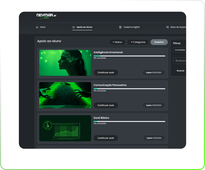Continue the Excel Básico lesson
The width and height of the screenshot is (205, 170).
coord(106,138)
